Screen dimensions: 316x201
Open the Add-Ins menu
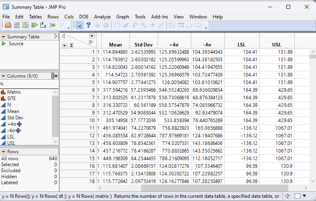[160, 17]
